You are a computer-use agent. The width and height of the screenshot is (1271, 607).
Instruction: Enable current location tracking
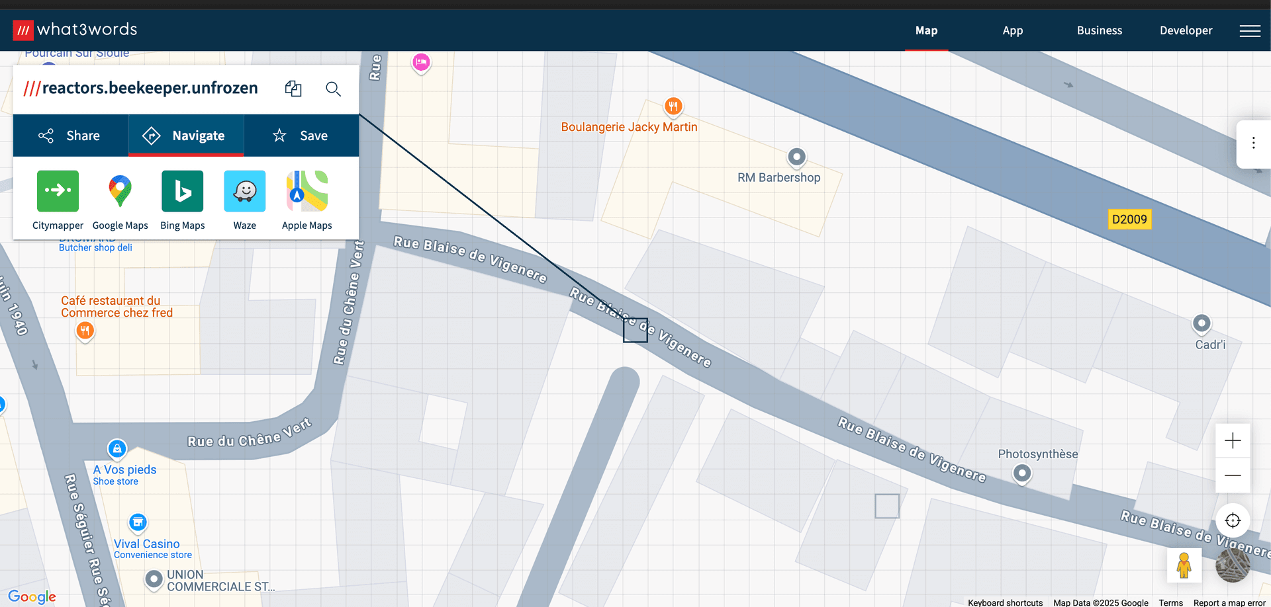[x=1233, y=520]
